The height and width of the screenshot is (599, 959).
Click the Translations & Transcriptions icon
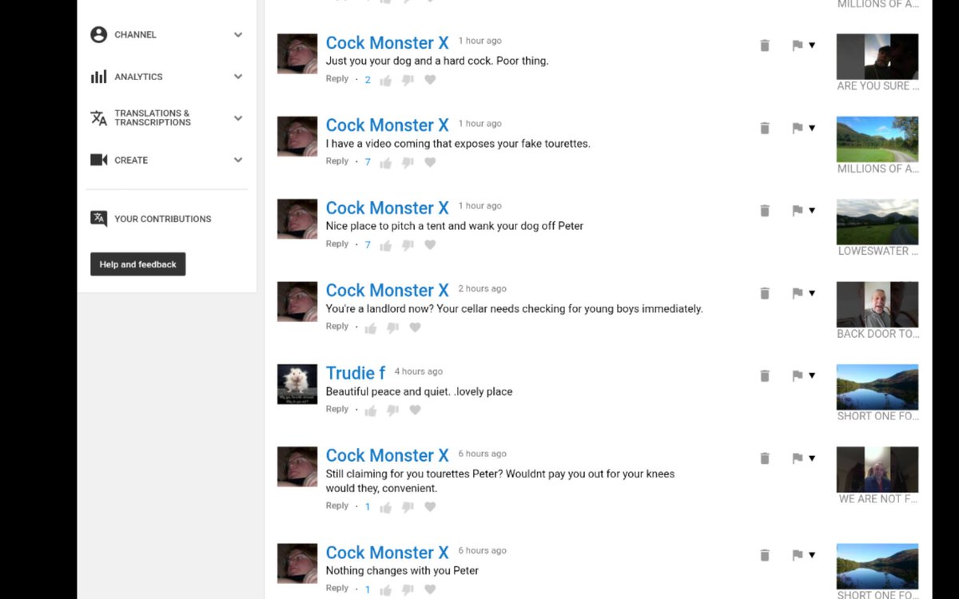coord(99,118)
